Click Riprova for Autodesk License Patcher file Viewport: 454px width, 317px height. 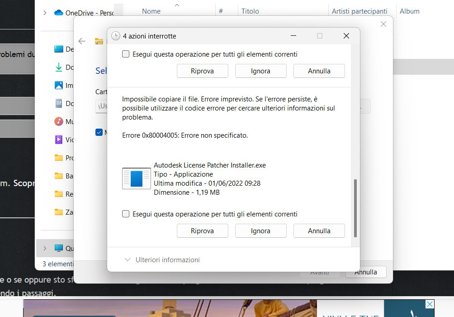coord(203,231)
